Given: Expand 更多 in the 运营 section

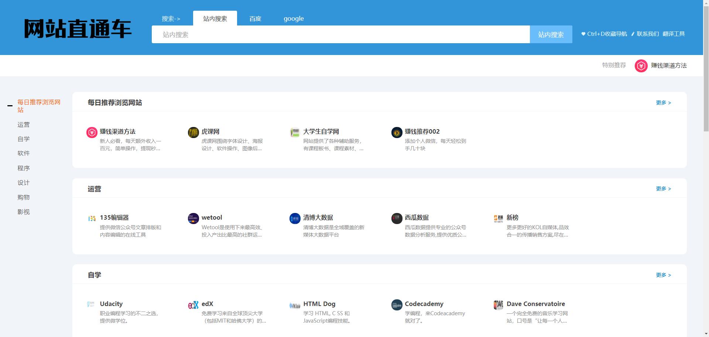Looking at the screenshot, I should click(x=663, y=189).
